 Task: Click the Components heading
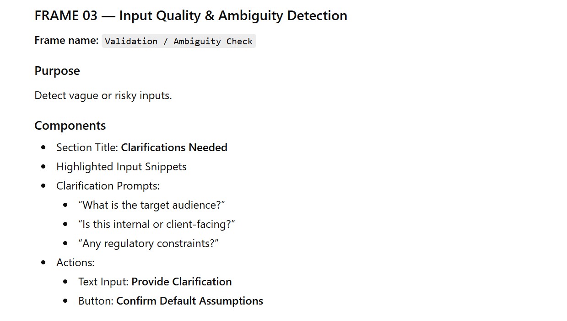click(70, 126)
